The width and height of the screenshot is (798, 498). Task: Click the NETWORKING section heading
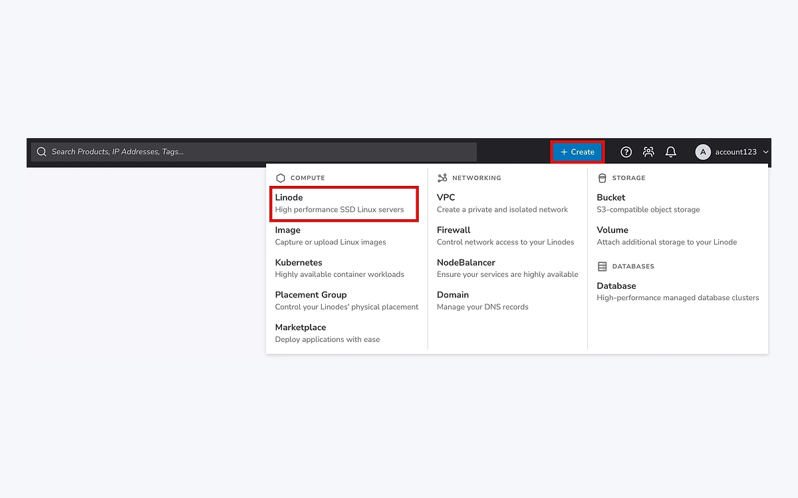coord(477,178)
